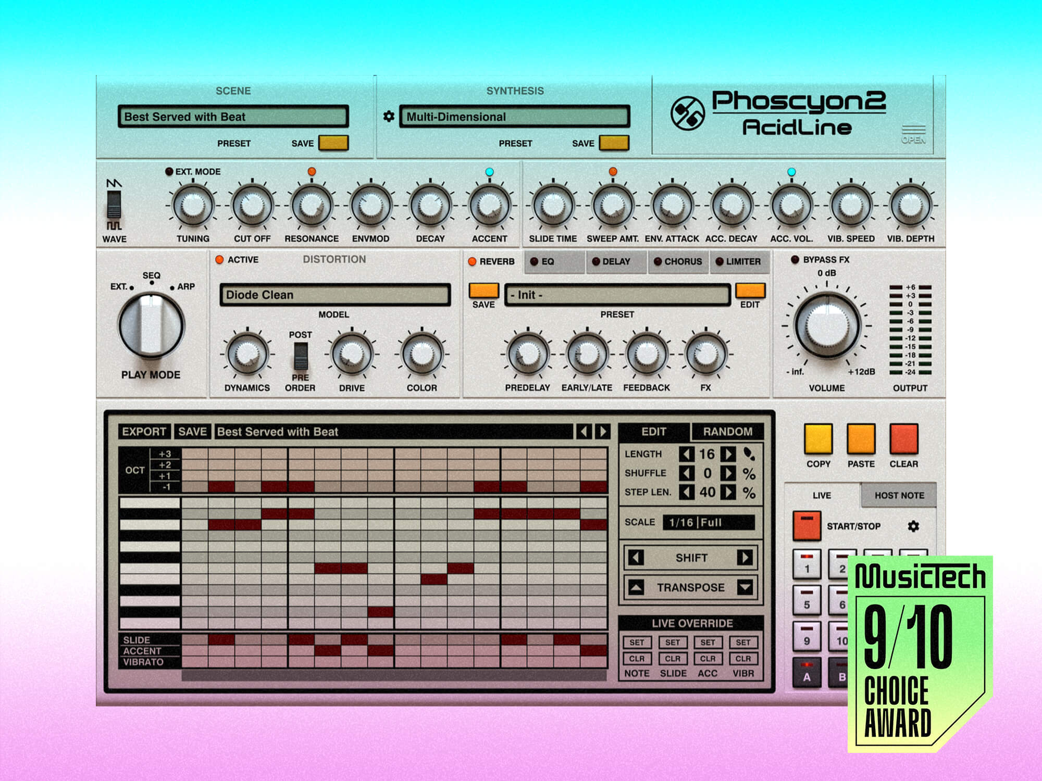
Task: Click the EXPORT pattern button
Action: (x=144, y=432)
